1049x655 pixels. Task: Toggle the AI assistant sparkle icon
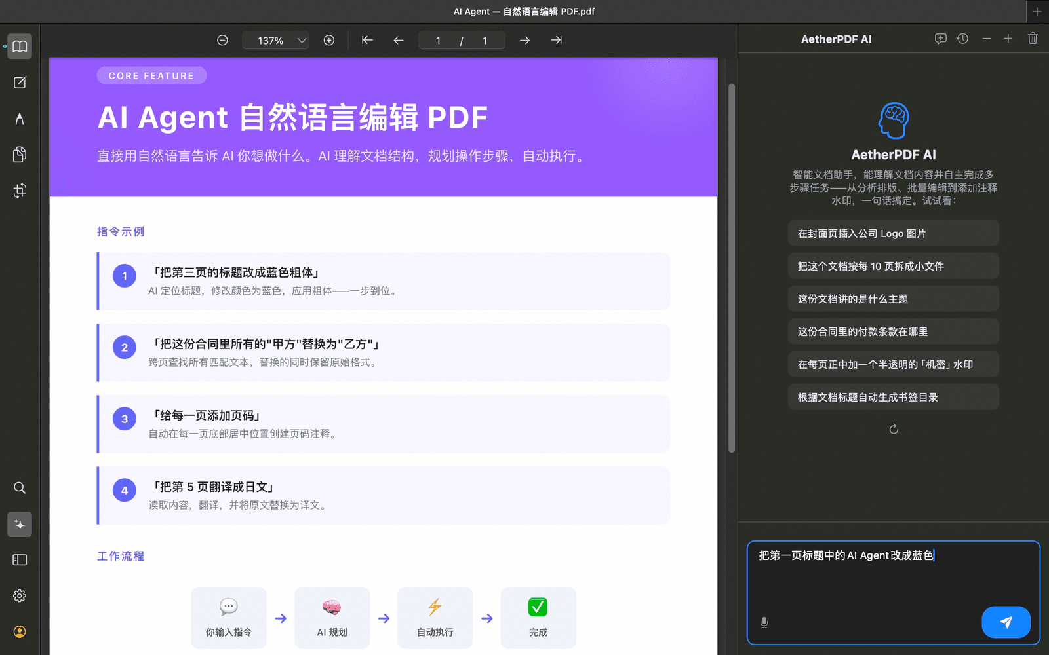pos(20,524)
